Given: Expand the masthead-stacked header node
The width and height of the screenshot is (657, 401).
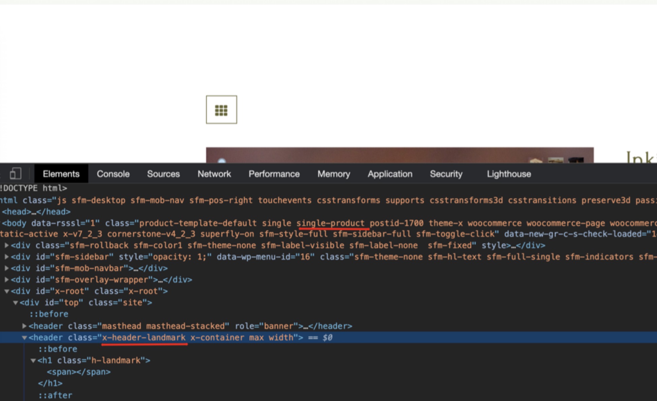Looking at the screenshot, I should click(24, 326).
